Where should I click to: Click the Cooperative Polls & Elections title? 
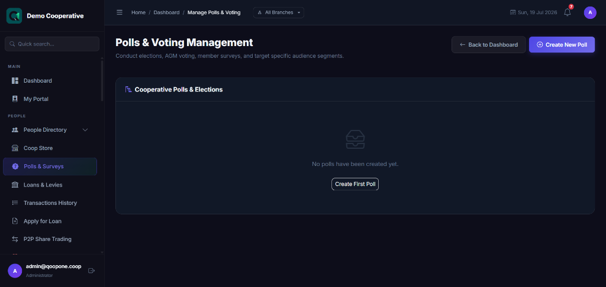point(179,90)
